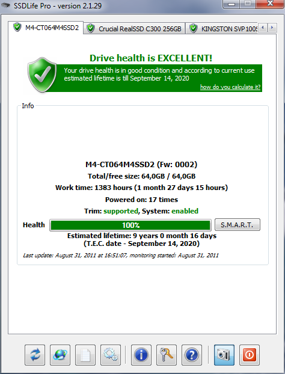Follow the 'how do you calculate it?' link
285x374 pixels.
point(230,87)
